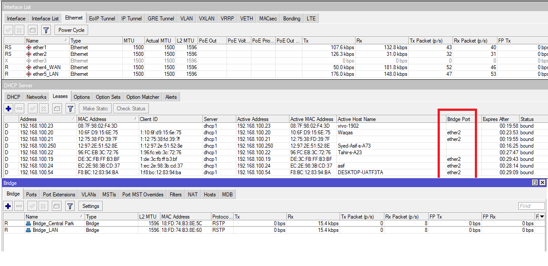Select the Bridge_LAN name text
548x266 pixels.
tap(46, 230)
